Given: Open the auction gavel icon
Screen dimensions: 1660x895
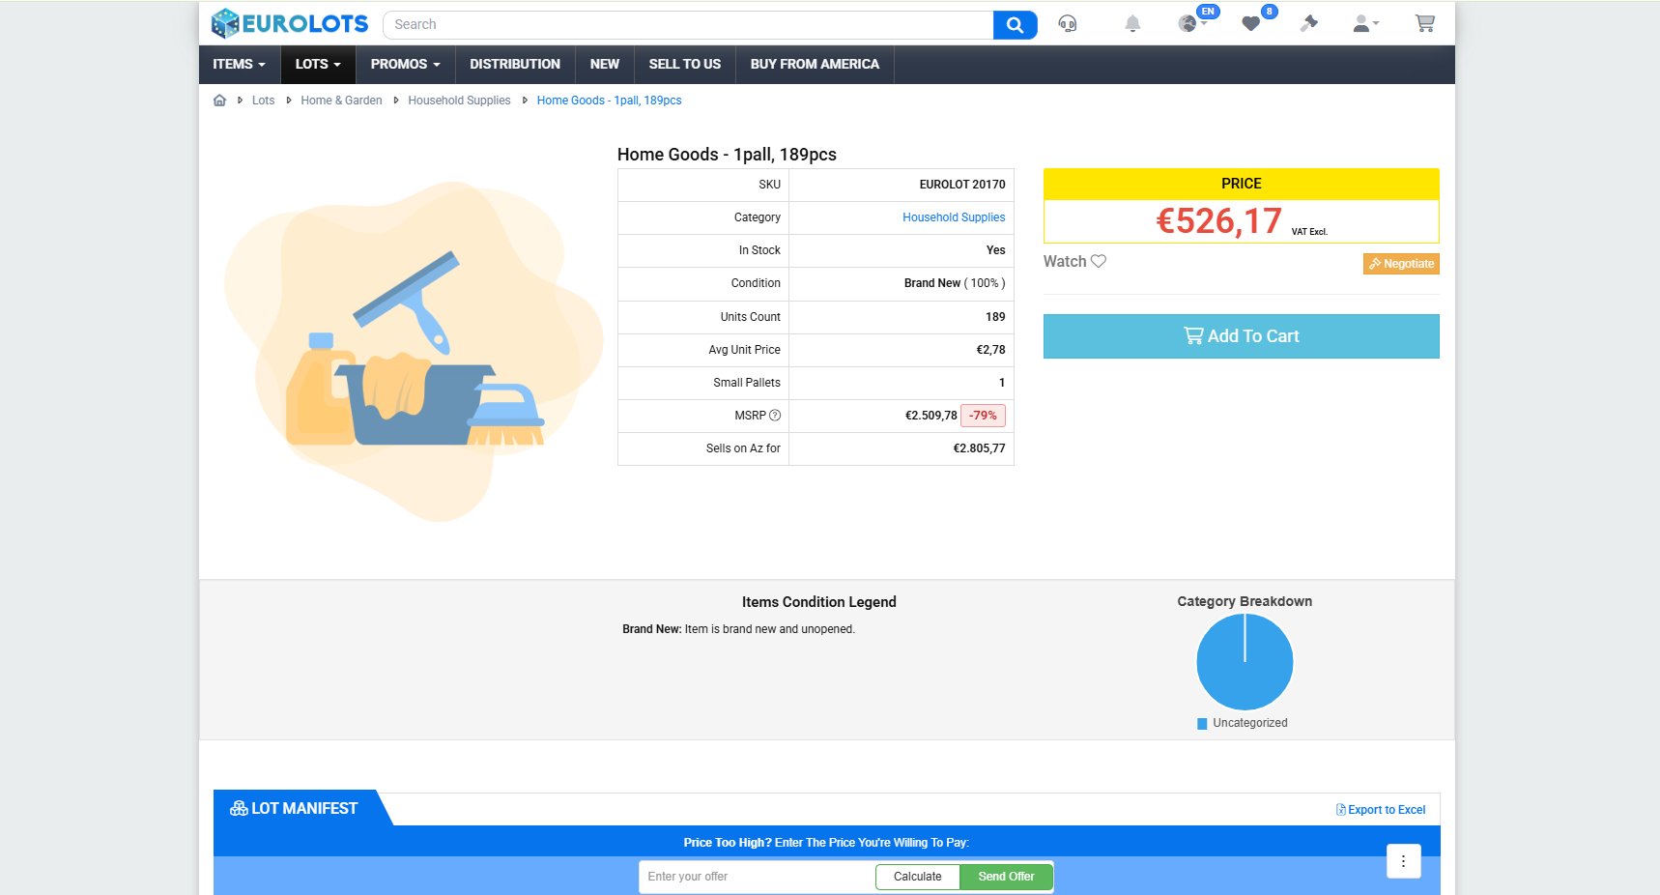Looking at the screenshot, I should coord(1309,23).
